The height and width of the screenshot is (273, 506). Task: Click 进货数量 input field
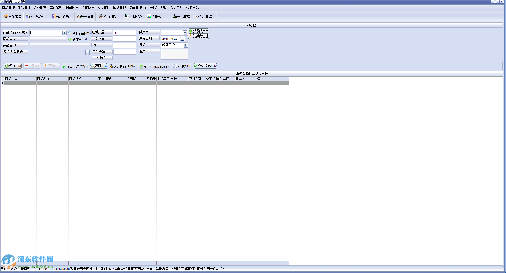click(125, 33)
